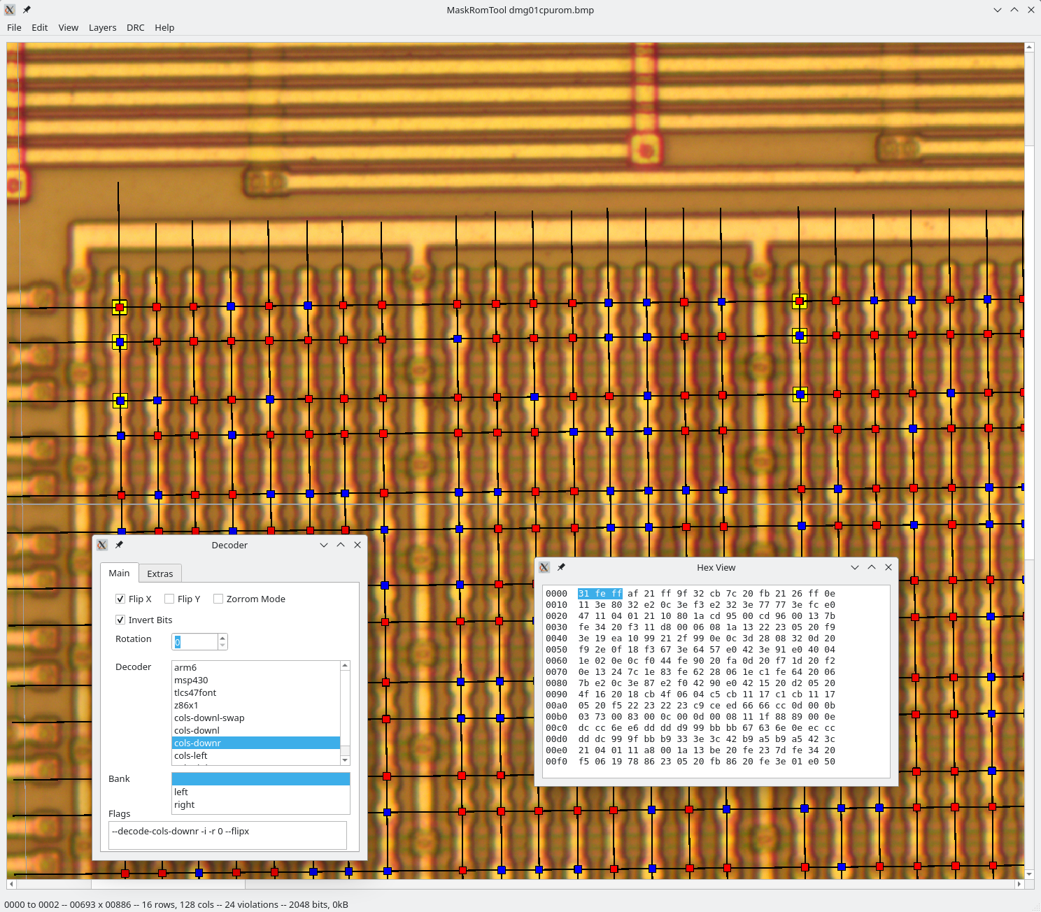Toggle the Flip X checkbox
Image resolution: width=1041 pixels, height=912 pixels.
[120, 599]
